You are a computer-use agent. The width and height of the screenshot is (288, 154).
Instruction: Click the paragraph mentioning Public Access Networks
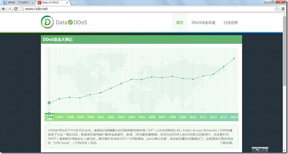[141, 136]
